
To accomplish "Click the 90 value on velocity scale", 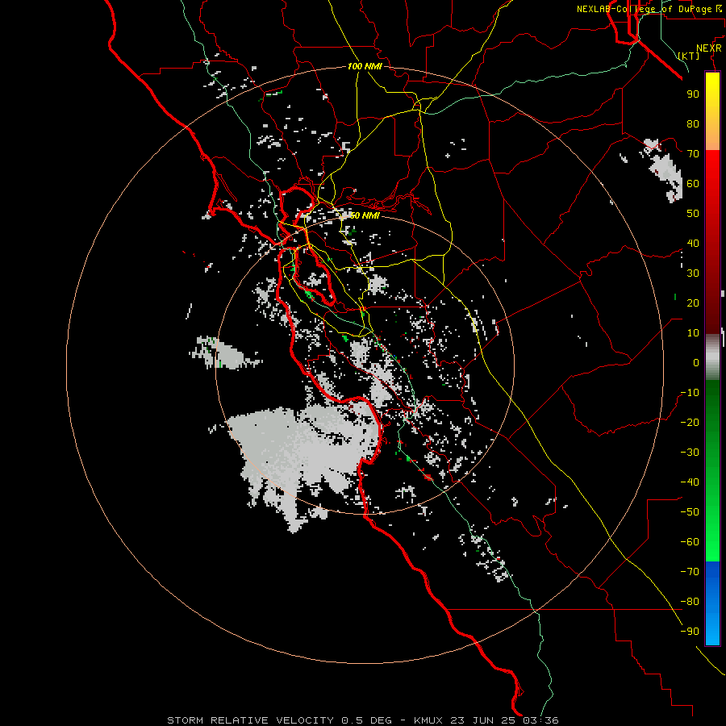I will [x=693, y=94].
